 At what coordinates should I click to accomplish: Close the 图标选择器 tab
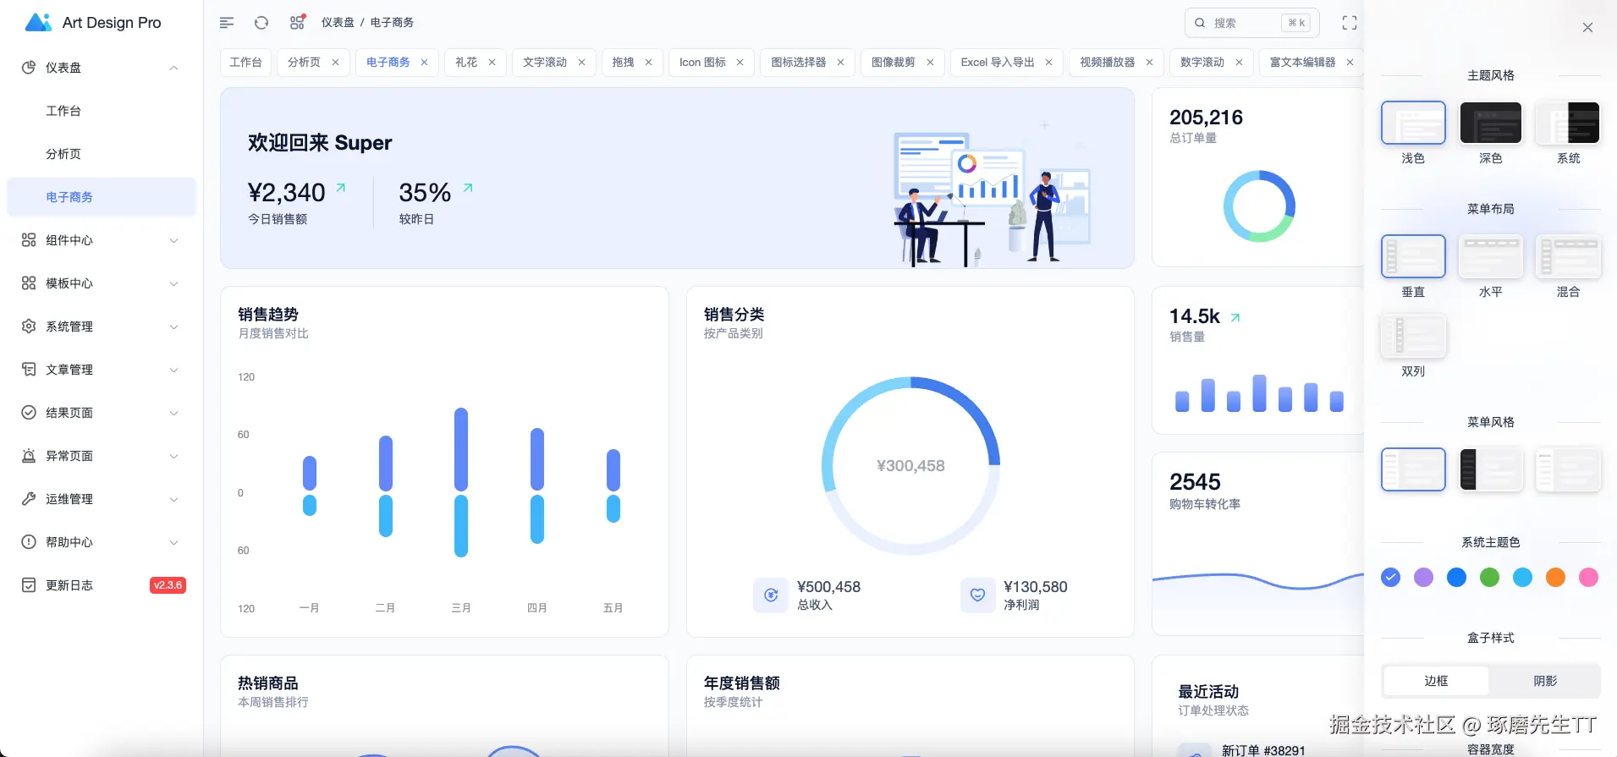click(840, 63)
